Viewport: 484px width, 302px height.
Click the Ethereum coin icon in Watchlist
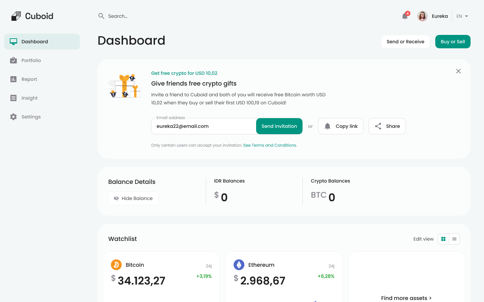[x=239, y=265]
